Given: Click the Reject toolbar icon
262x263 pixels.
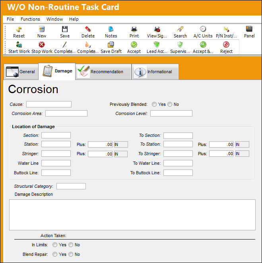Looking at the screenshot, I should 226,45.
